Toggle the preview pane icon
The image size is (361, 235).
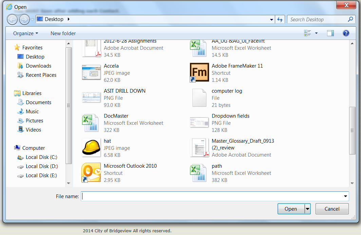330,33
